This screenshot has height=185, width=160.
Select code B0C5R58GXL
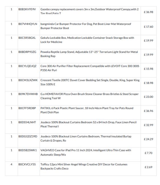27,38
